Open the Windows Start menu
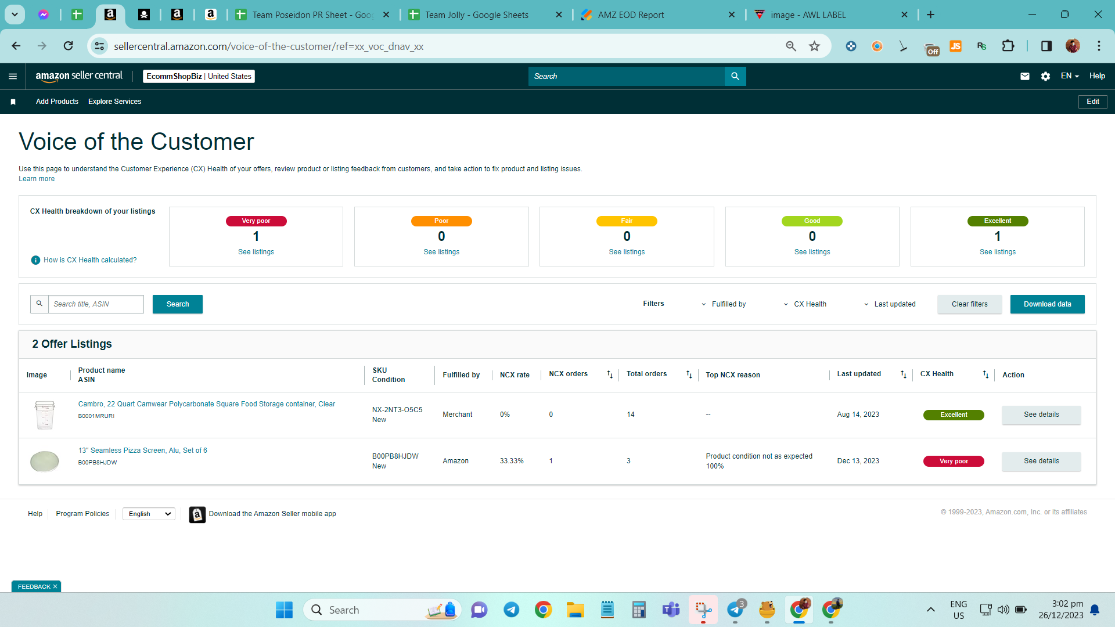The height and width of the screenshot is (627, 1115). (x=284, y=610)
